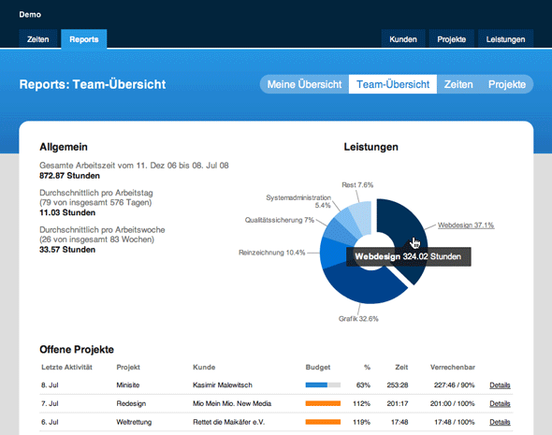This screenshot has height=435, width=552.
Task: Click customer Kasimir Malewitsch
Action: click(223, 385)
